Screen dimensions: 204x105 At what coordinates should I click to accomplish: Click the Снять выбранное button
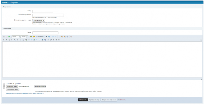pyautogui.click(x=40, y=86)
